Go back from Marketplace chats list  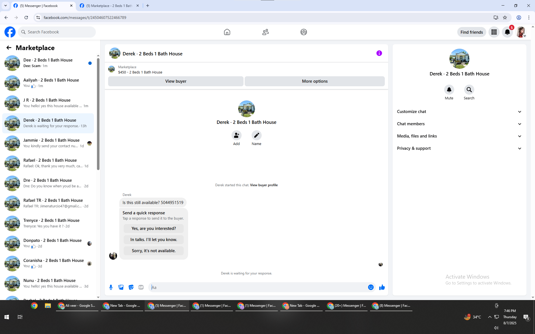click(9, 48)
